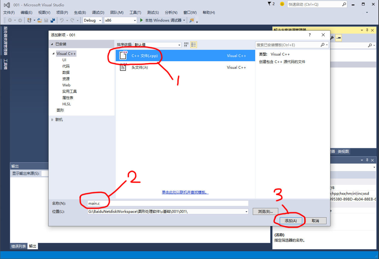Open the 生成(B) menu

pos(80,12)
